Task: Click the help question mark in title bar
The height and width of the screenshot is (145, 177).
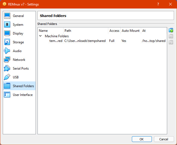Action: pos(158,4)
